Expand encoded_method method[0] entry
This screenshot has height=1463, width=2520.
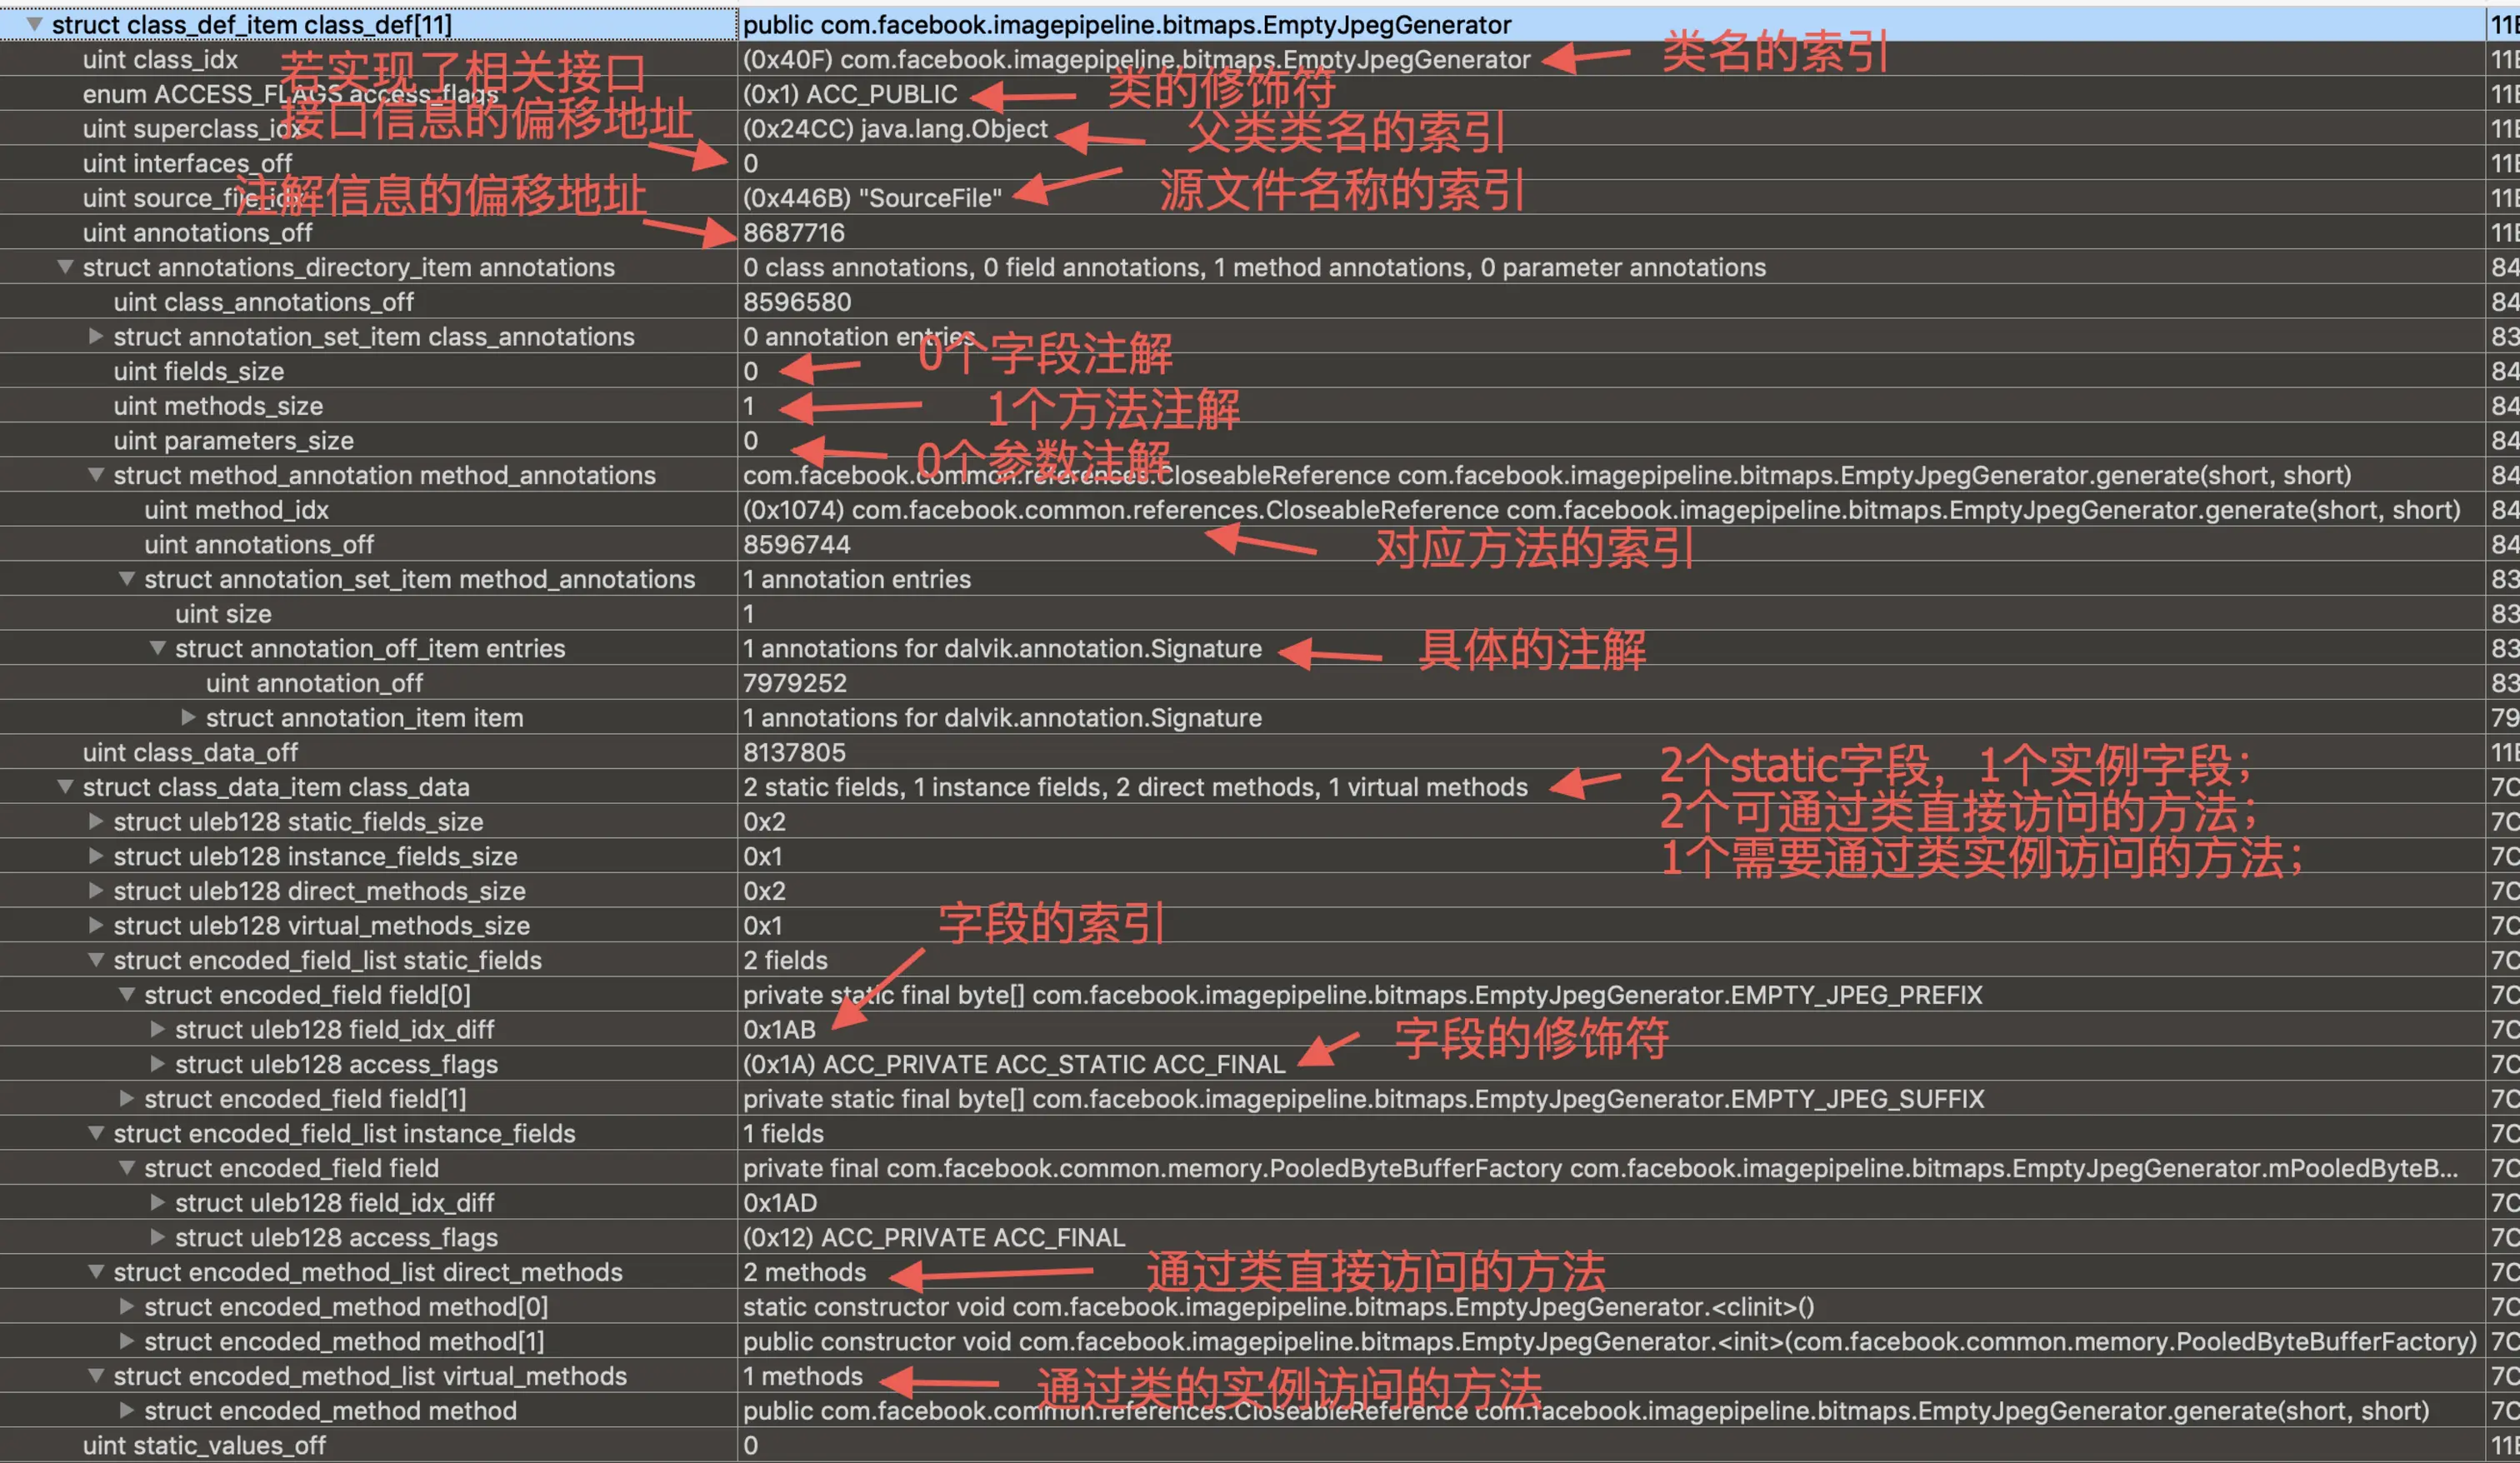(127, 1306)
